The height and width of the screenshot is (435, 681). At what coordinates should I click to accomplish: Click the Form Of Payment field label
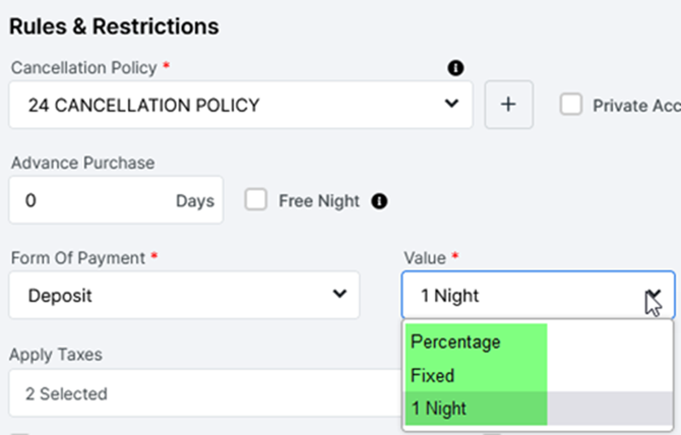click(78, 257)
